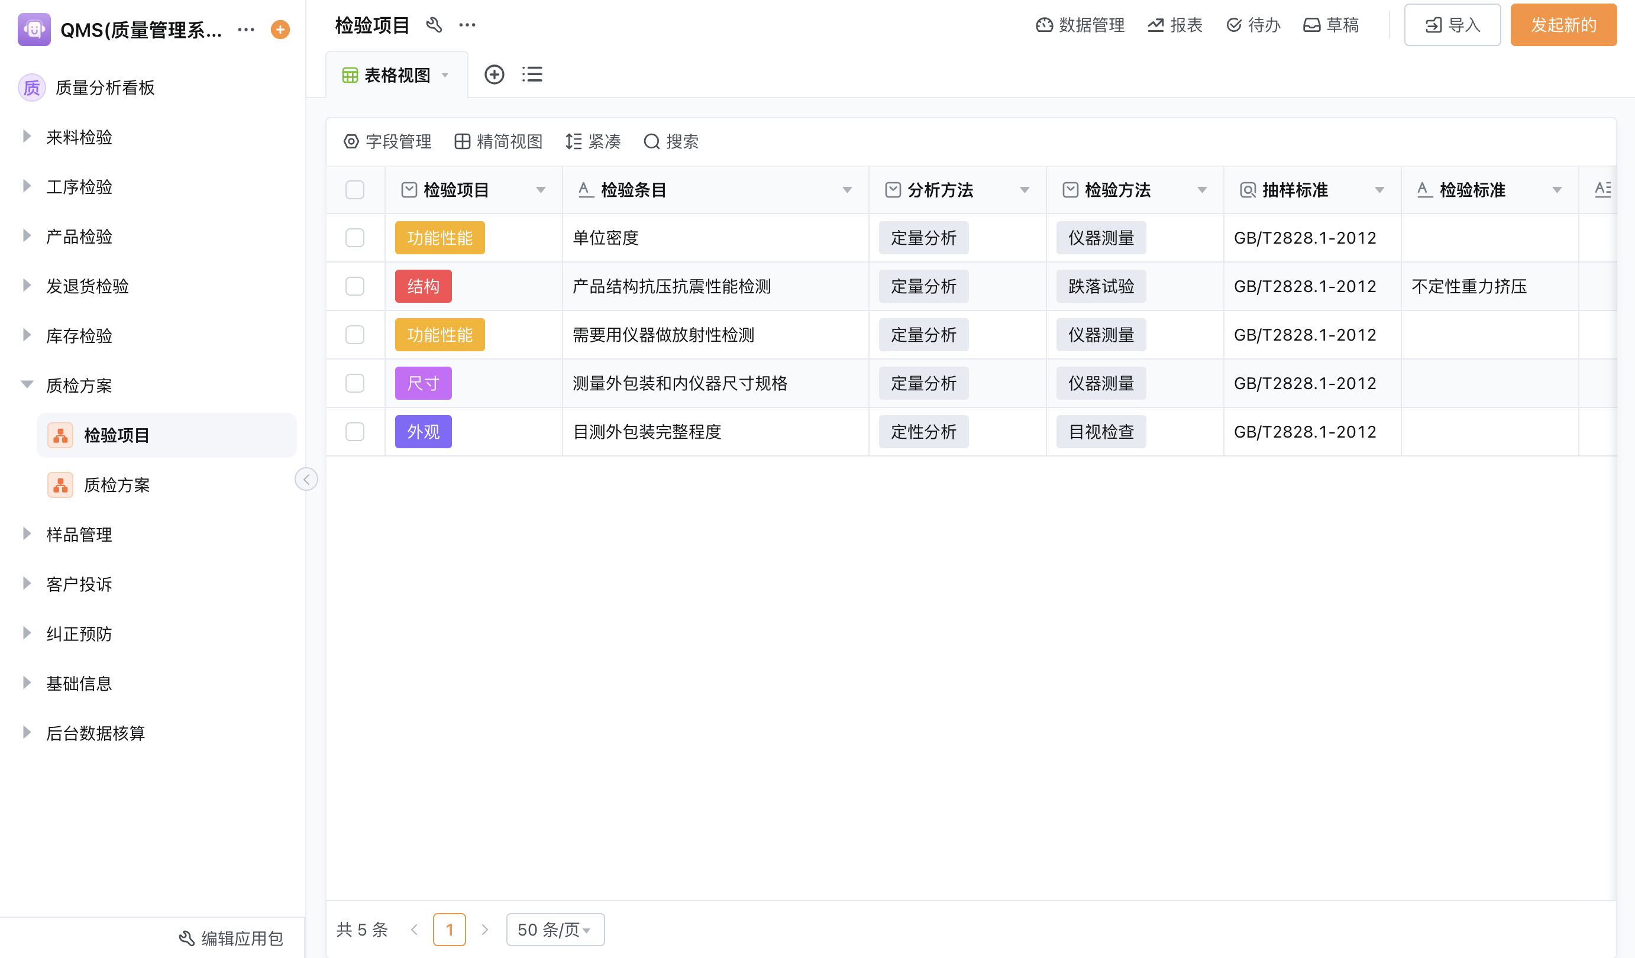Open the 检验条目 column dropdown arrow
The image size is (1635, 958).
[846, 190]
